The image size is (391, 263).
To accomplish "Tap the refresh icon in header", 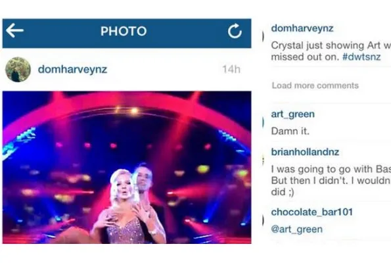I will coord(235,31).
